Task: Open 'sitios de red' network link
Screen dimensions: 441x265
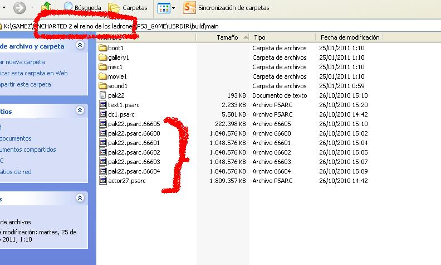Action: 16,172
